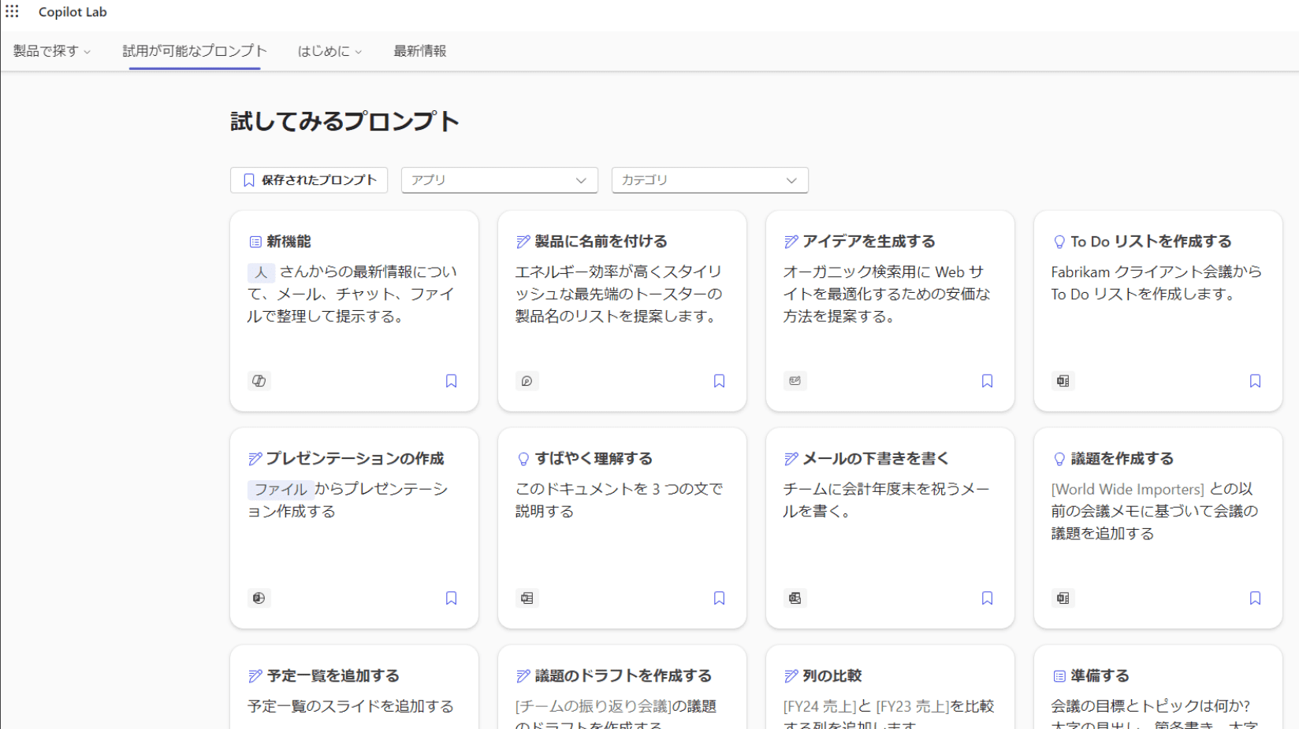
Task: Click the pen icon beside メールの下書きを書く
Action: click(x=791, y=459)
